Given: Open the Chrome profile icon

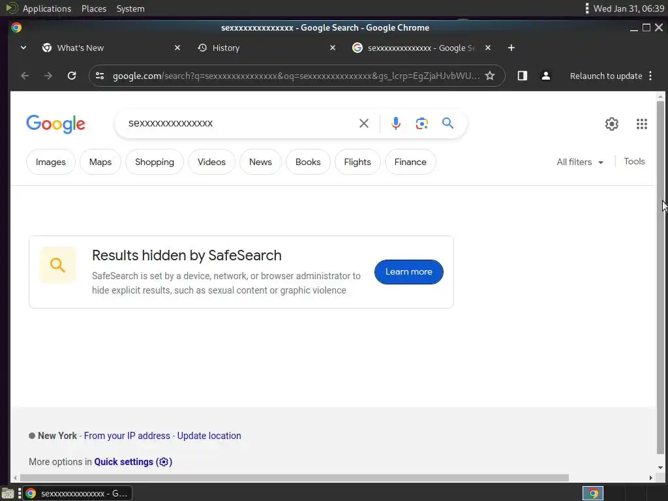Looking at the screenshot, I should pyautogui.click(x=546, y=76).
